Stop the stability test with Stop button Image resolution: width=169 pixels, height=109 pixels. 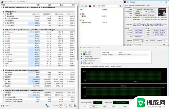[94, 107]
